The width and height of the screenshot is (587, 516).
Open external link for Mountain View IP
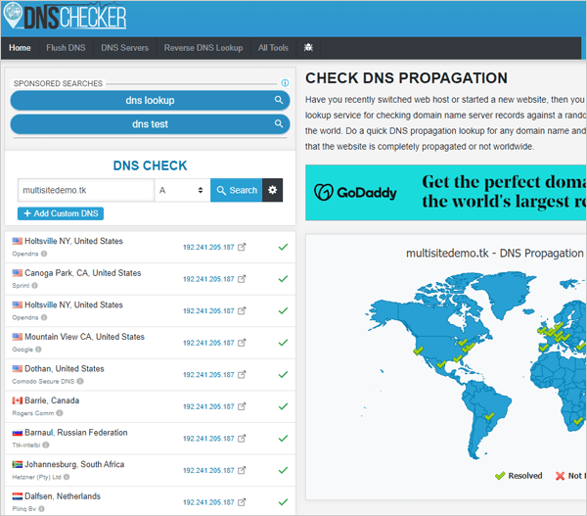pyautogui.click(x=242, y=343)
